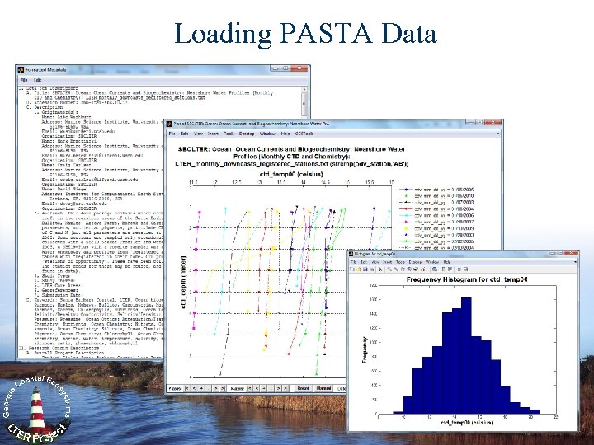Click X-axis step-back button in plot window
This screenshot has width=594, height=445.
tap(257, 388)
